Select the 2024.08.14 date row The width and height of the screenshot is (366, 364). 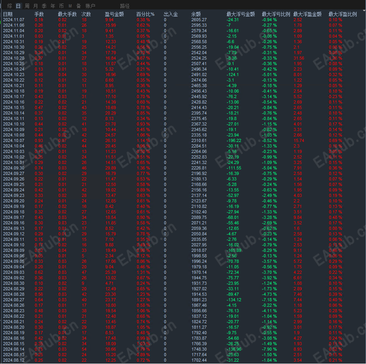click(14, 349)
